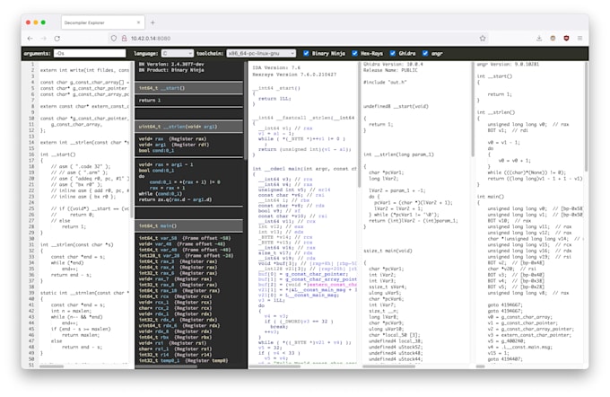Click the horizontal scrollbar under source editor

[x=51, y=366]
